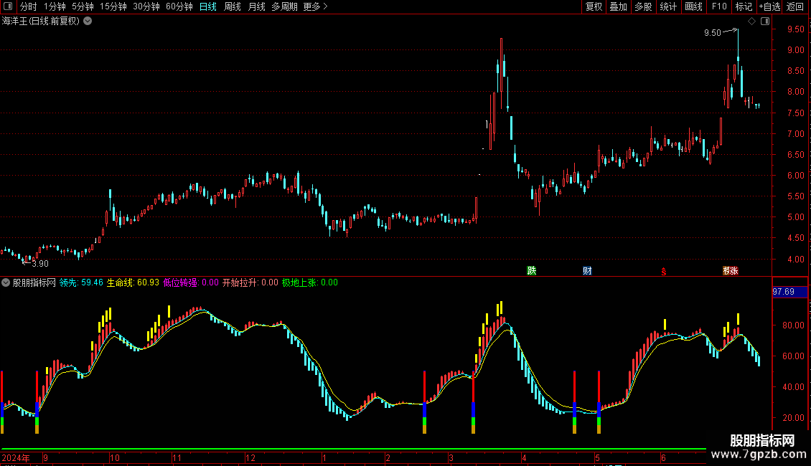Click the 3.90 low price label
The image size is (811, 466).
point(40,264)
